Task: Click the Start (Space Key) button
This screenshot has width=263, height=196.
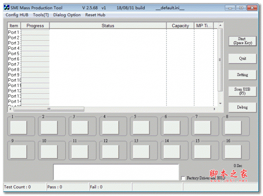Action: tap(242, 41)
